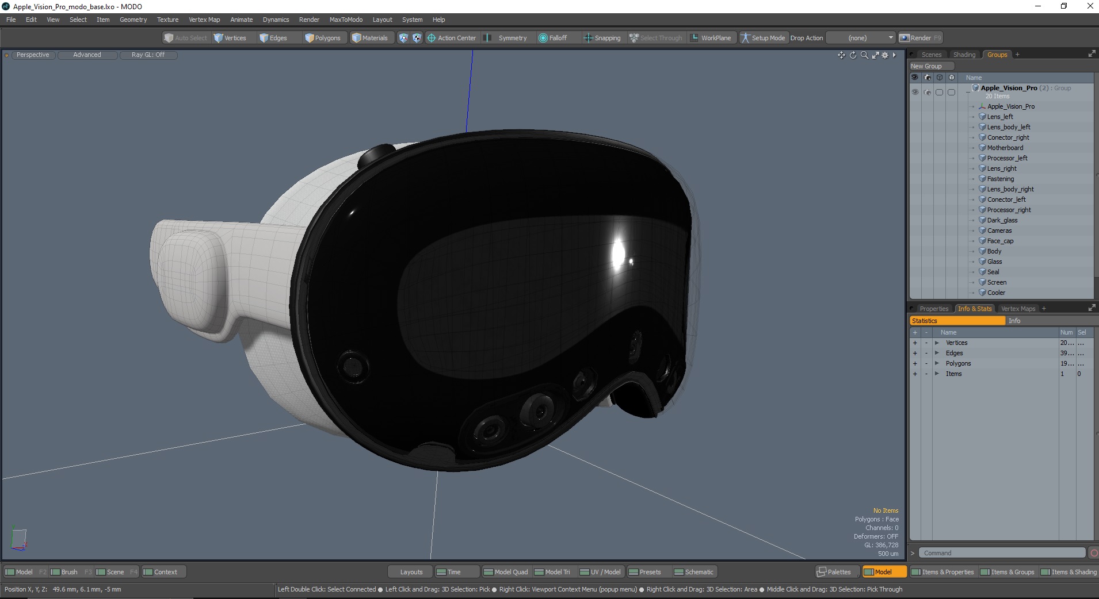This screenshot has height=599, width=1099.
Task: Open the MaxToModo menu
Action: tap(346, 20)
